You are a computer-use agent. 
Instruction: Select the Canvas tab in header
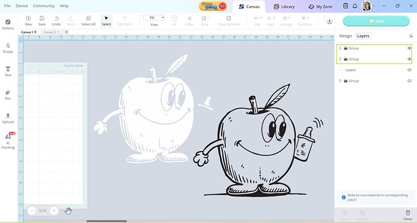coord(249,7)
